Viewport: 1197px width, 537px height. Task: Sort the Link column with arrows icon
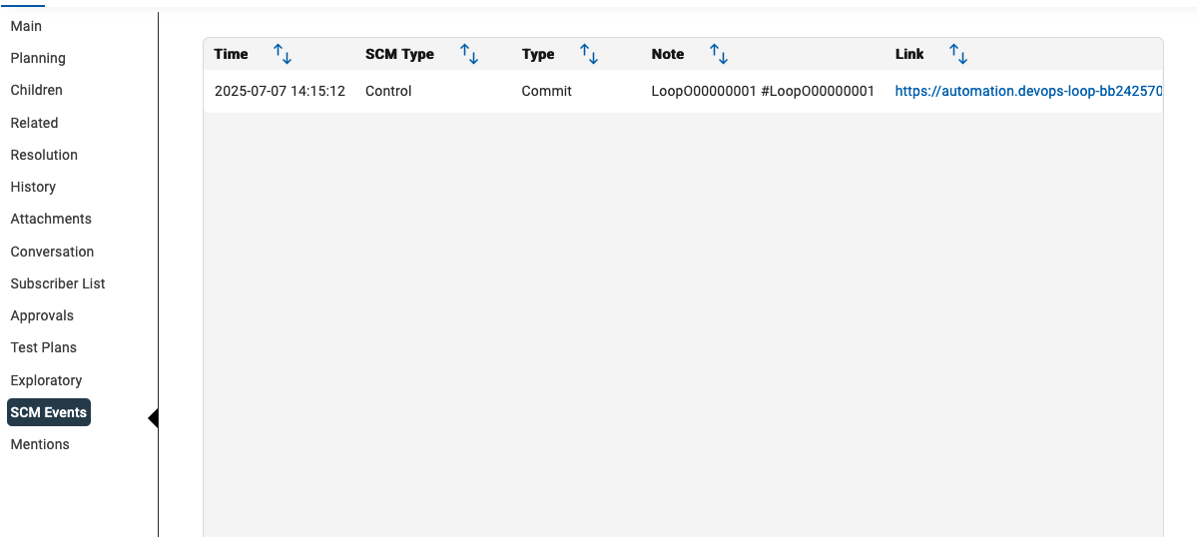pyautogui.click(x=958, y=54)
